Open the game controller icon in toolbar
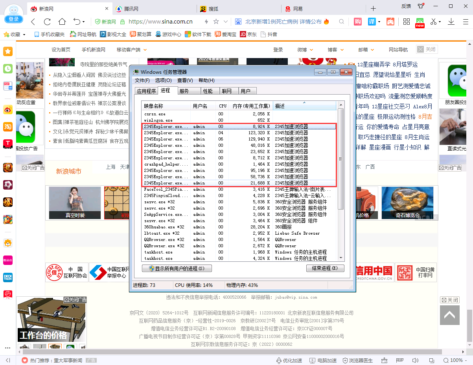Image resolution: width=473 pixels, height=365 pixels. point(390,22)
